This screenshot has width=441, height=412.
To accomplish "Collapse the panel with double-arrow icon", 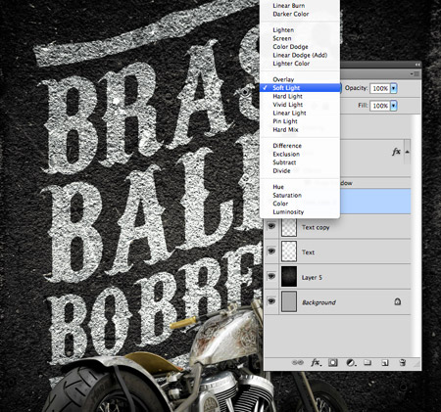I will pyautogui.click(x=417, y=65).
